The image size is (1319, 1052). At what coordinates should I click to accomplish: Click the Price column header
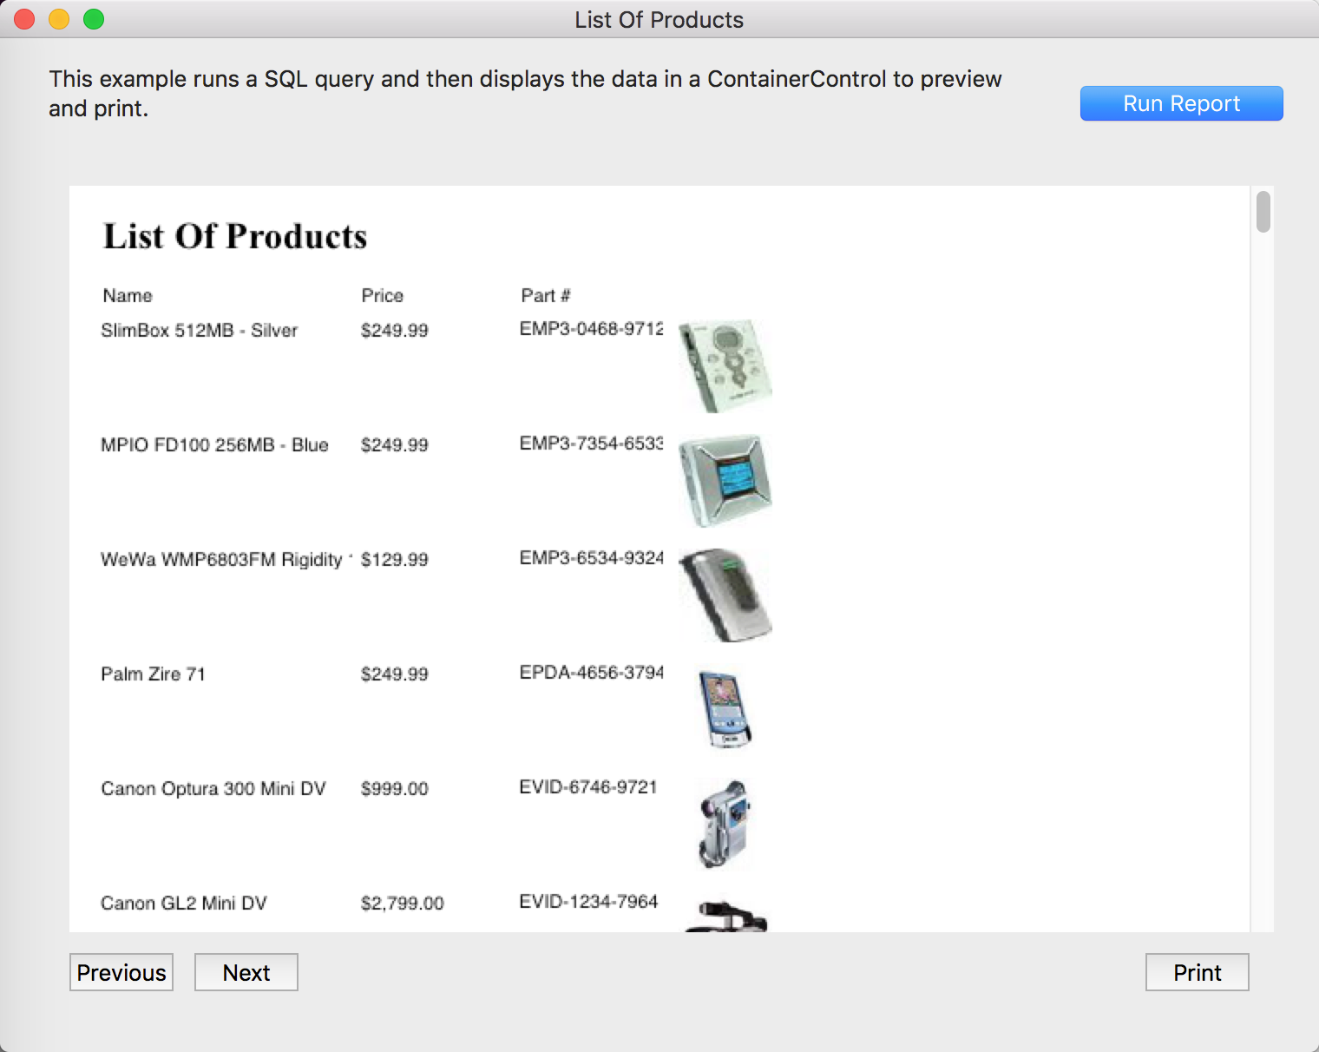382,295
